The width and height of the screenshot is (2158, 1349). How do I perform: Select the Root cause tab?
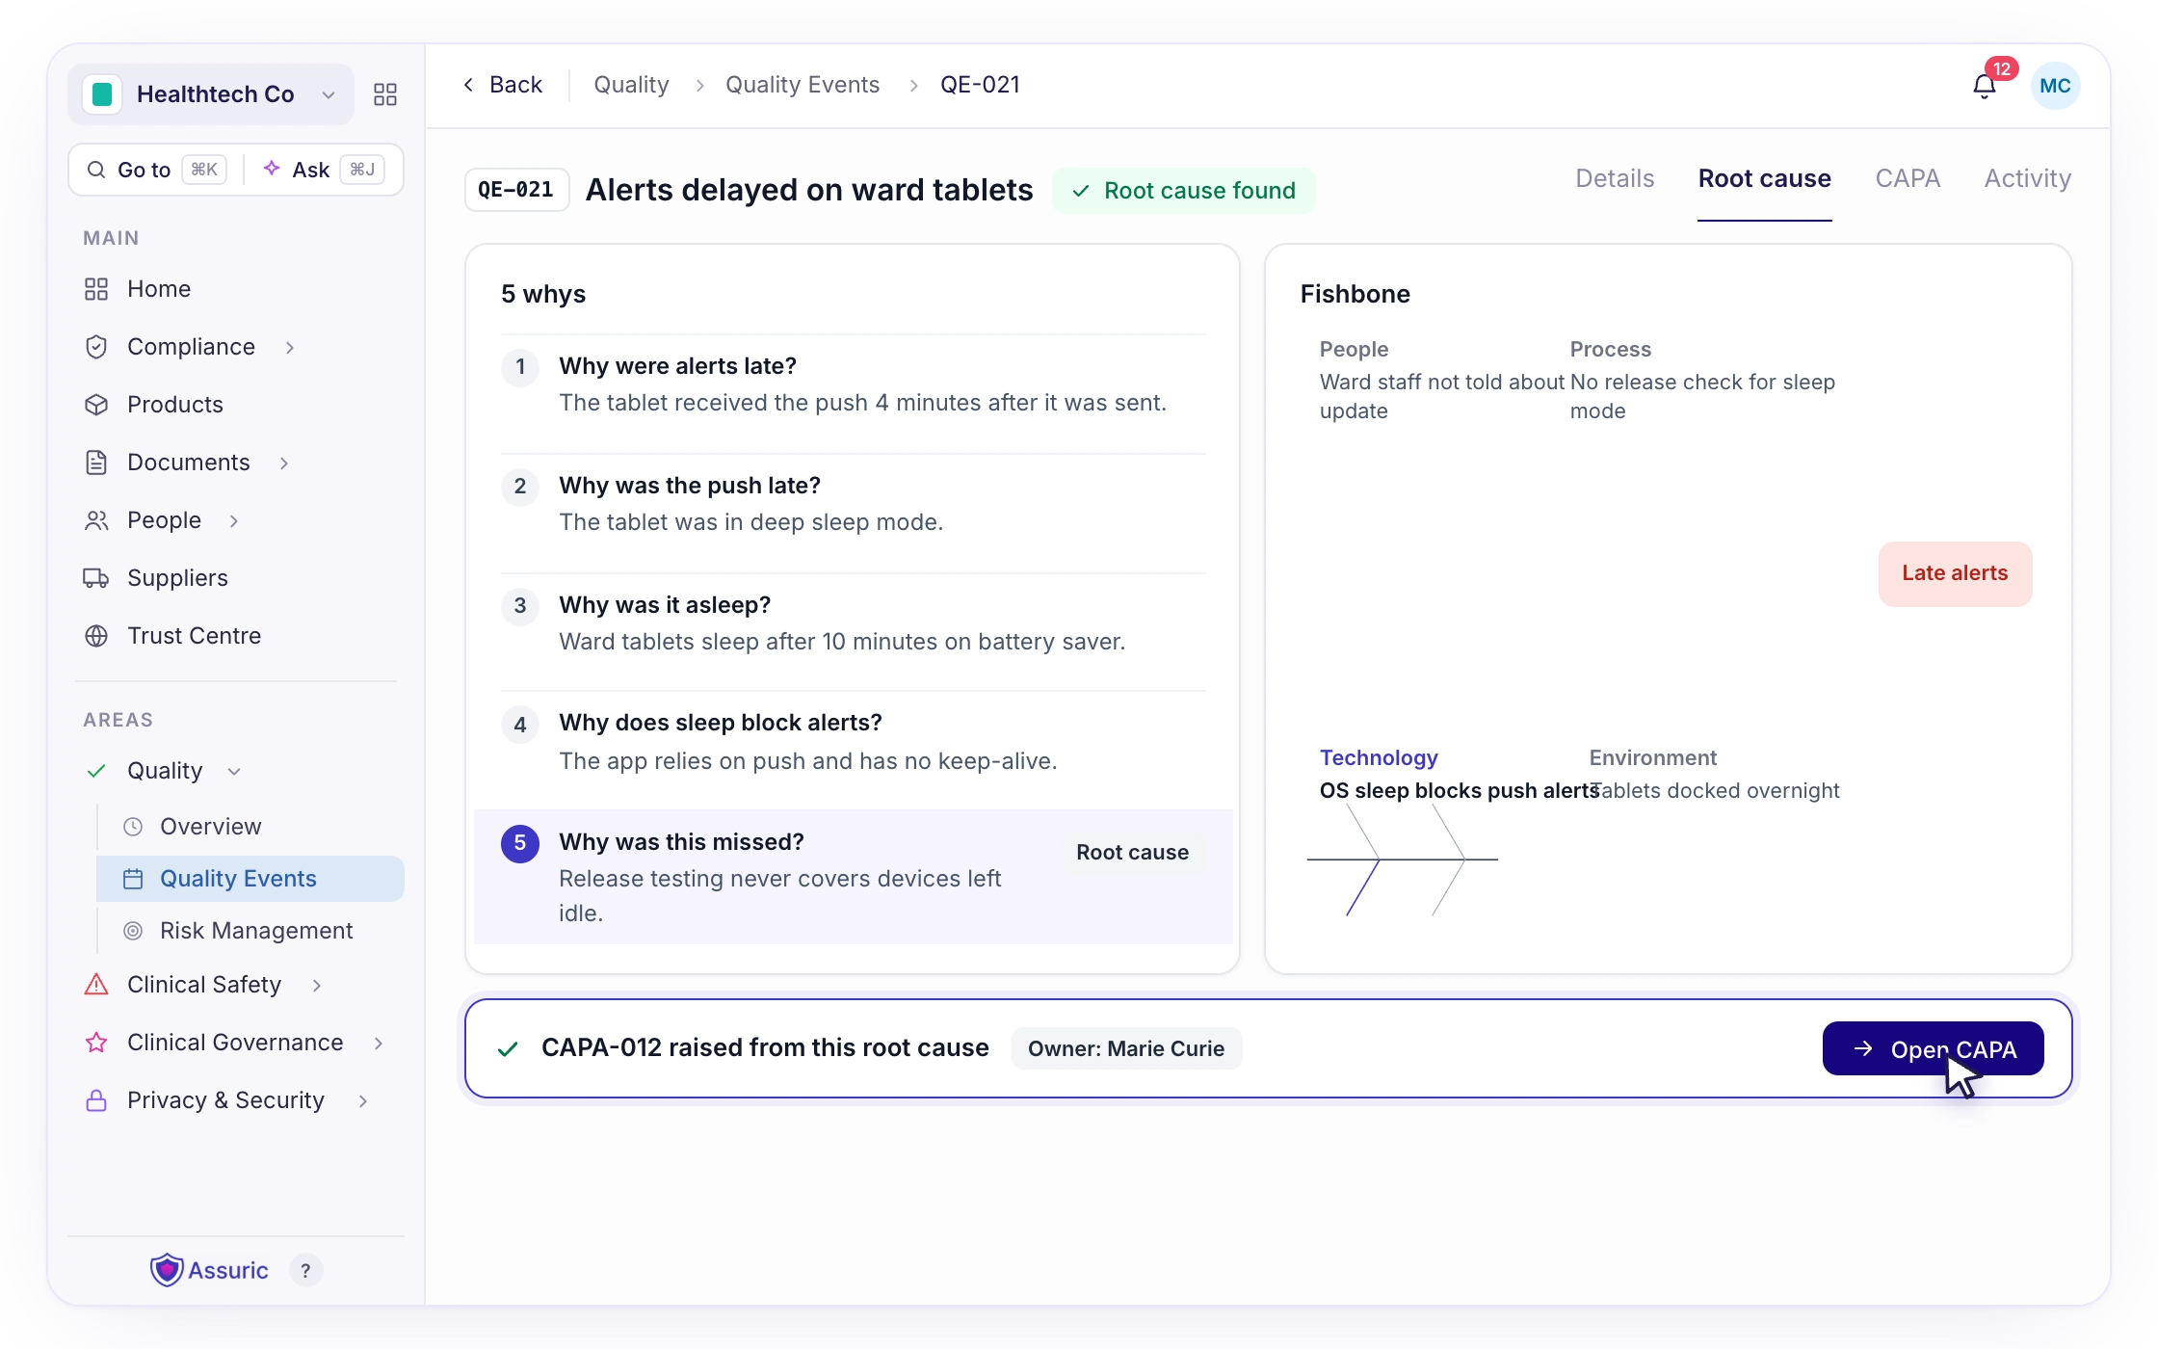pos(1764,178)
